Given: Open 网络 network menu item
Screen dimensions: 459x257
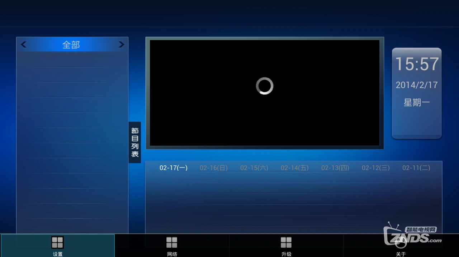Looking at the screenshot, I should (x=172, y=246).
